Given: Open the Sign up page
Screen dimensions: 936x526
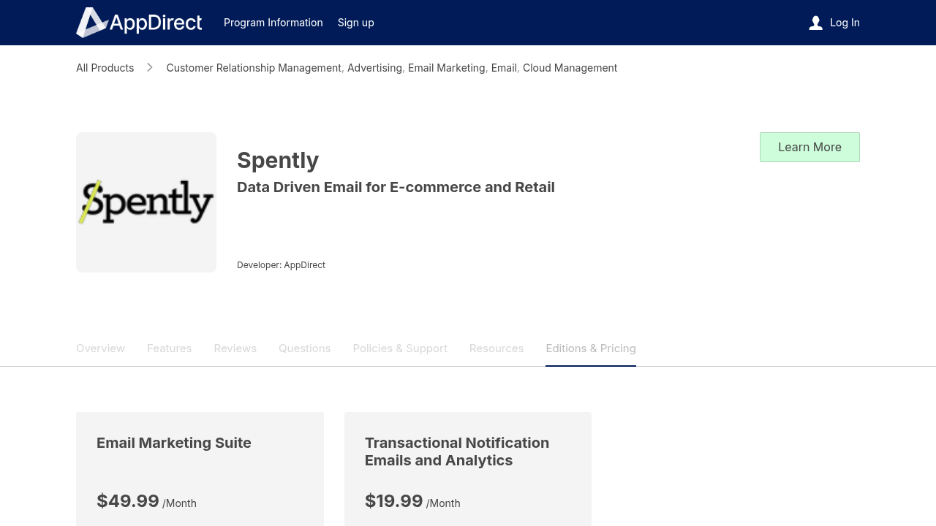Looking at the screenshot, I should point(356,23).
